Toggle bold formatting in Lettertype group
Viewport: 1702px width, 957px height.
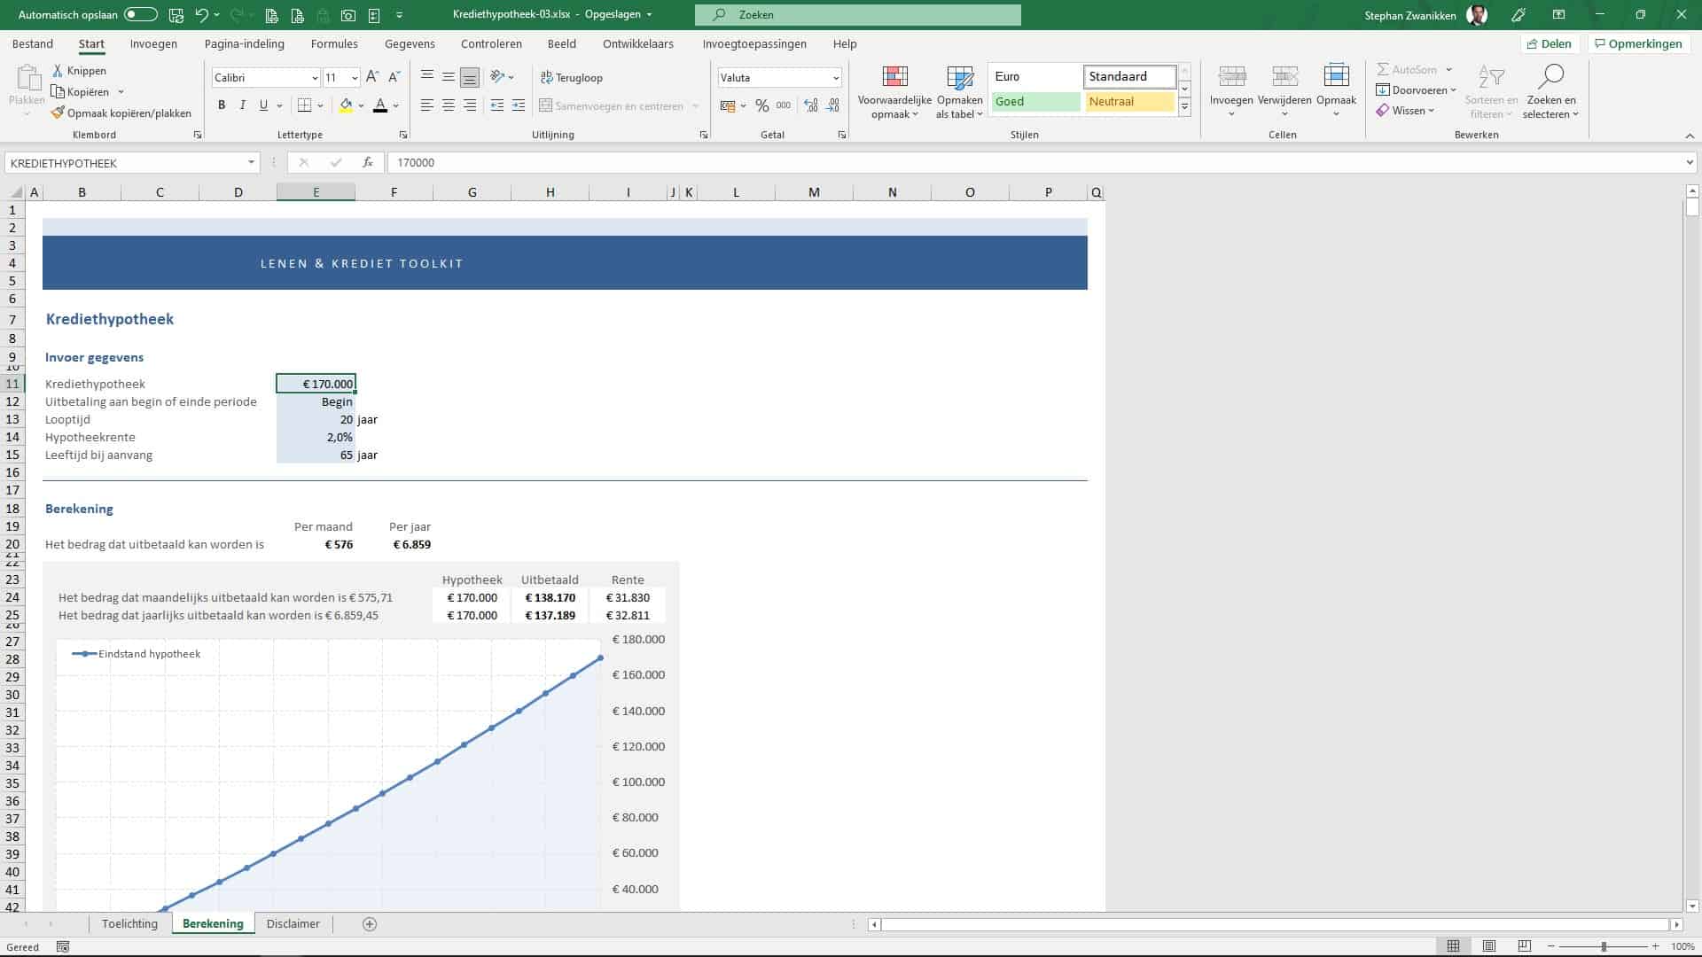point(222,105)
